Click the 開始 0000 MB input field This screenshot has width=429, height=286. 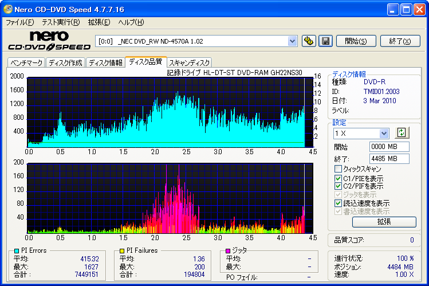(389, 147)
